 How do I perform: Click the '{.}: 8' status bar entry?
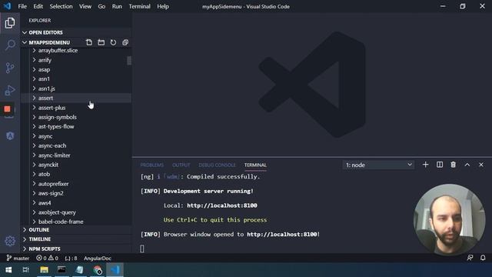(x=71, y=259)
